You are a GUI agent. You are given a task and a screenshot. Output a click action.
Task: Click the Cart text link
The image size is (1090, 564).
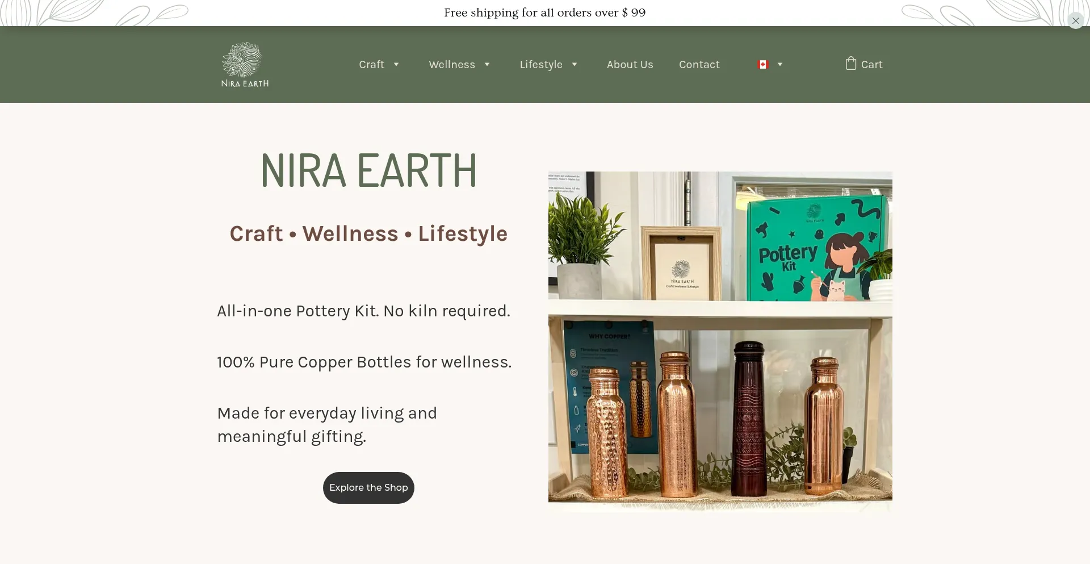[x=871, y=65]
